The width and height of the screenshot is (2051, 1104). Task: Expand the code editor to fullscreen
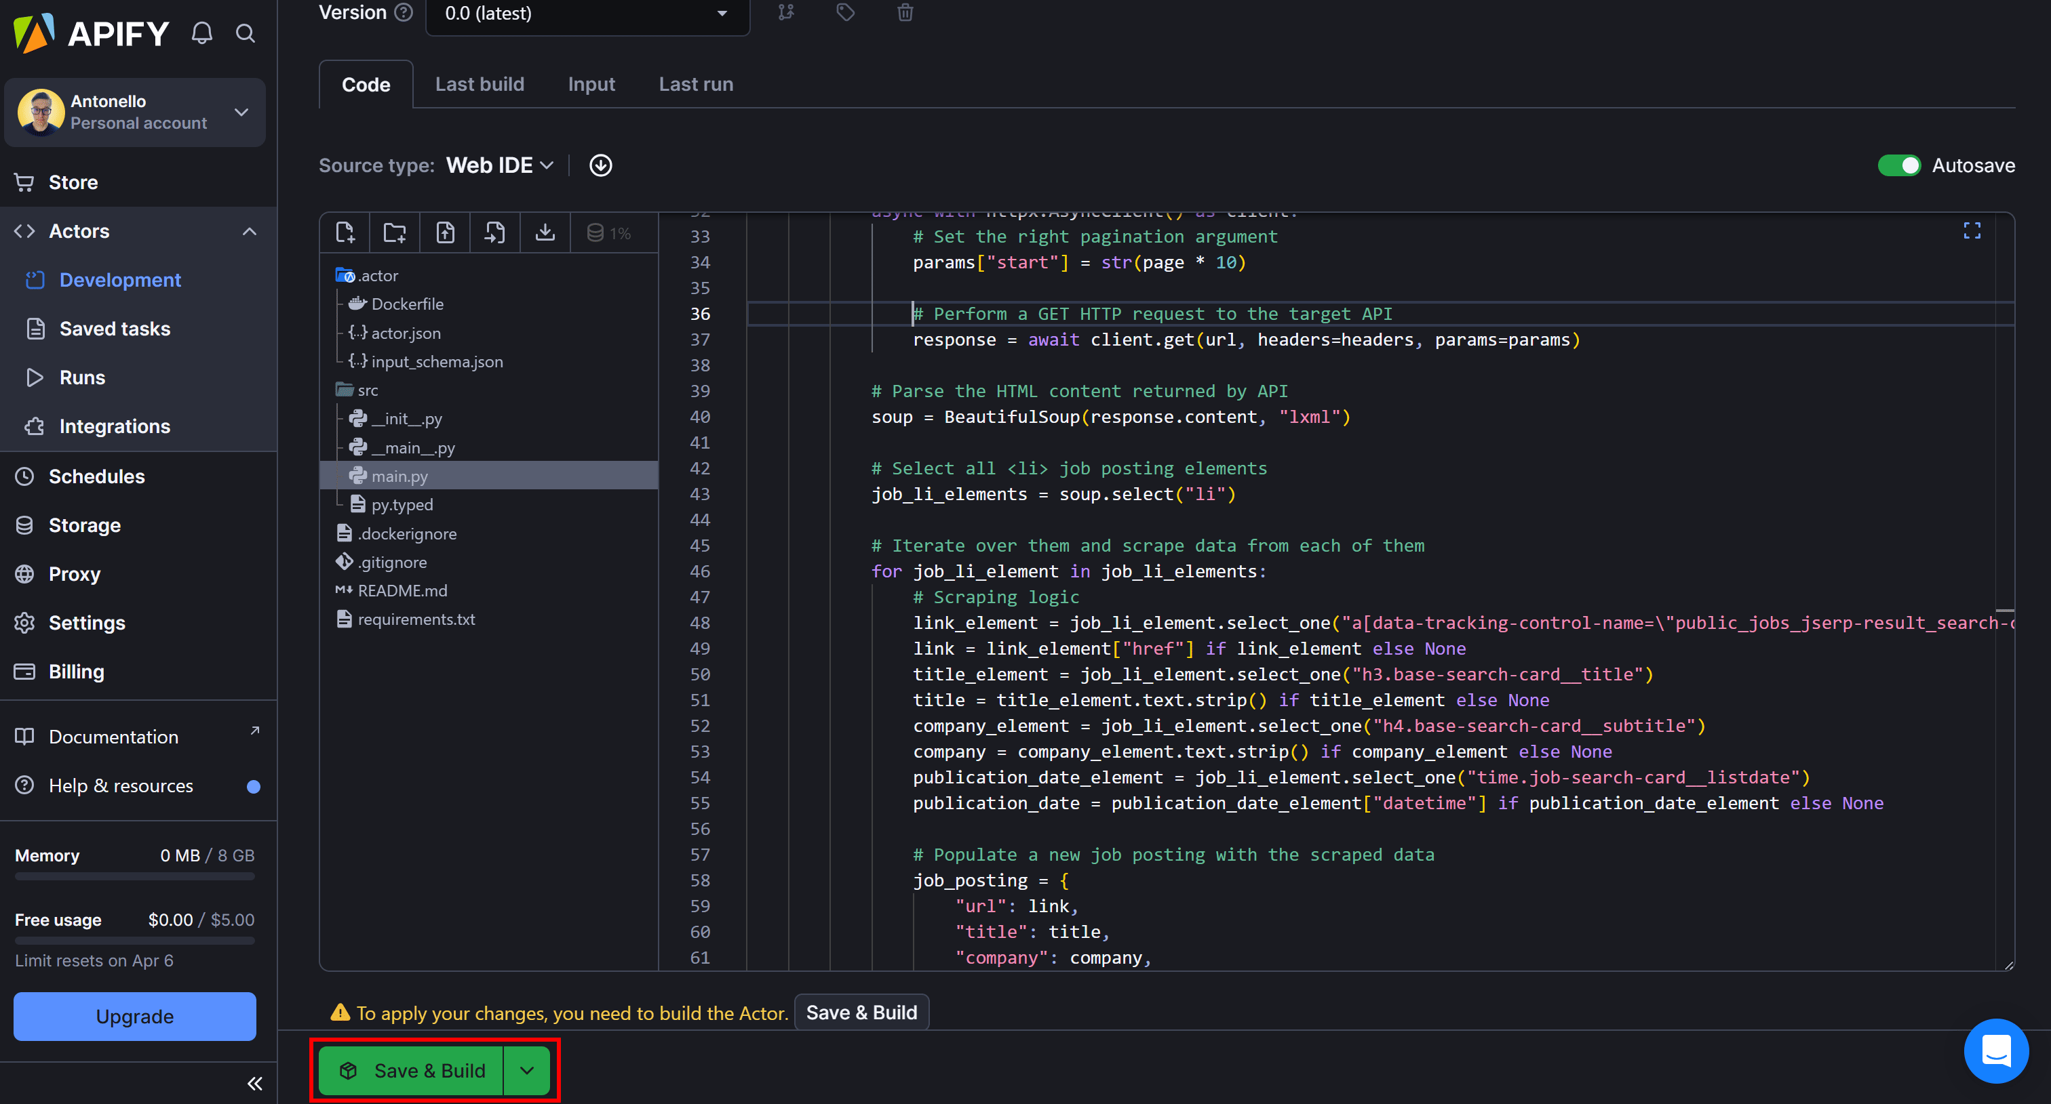[x=1972, y=230]
